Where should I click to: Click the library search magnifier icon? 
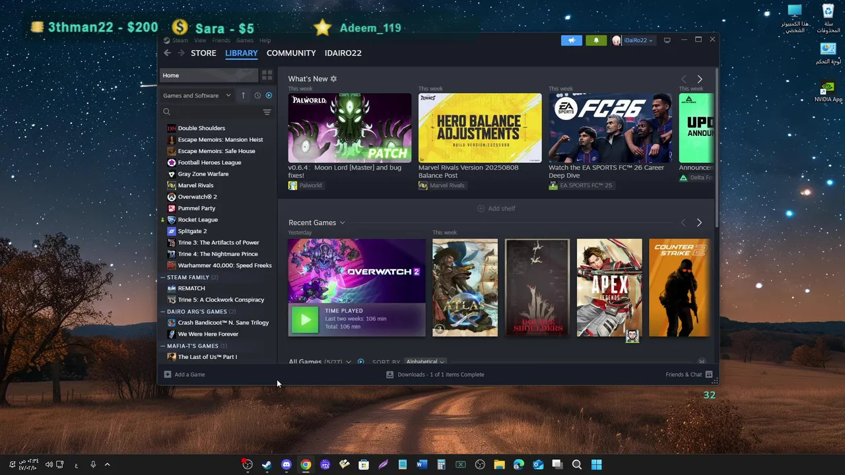point(167,112)
